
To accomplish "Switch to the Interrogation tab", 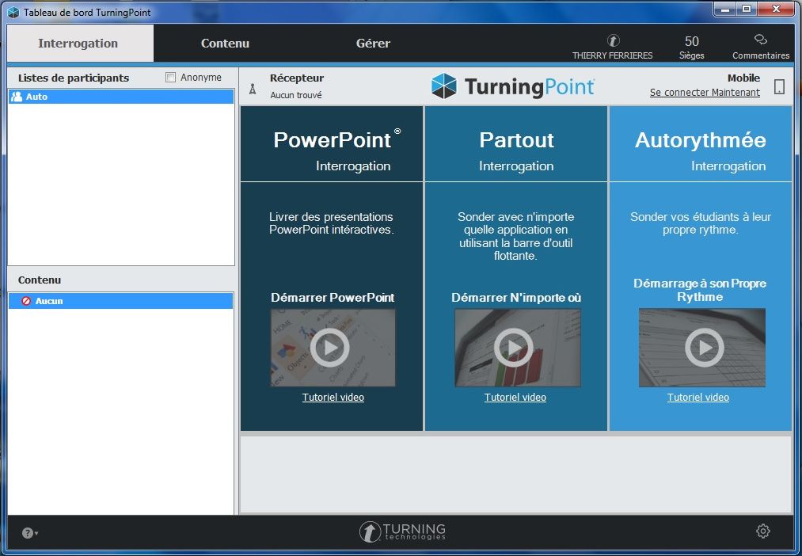I will (x=80, y=44).
